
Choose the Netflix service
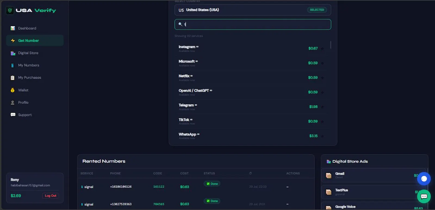251,78
